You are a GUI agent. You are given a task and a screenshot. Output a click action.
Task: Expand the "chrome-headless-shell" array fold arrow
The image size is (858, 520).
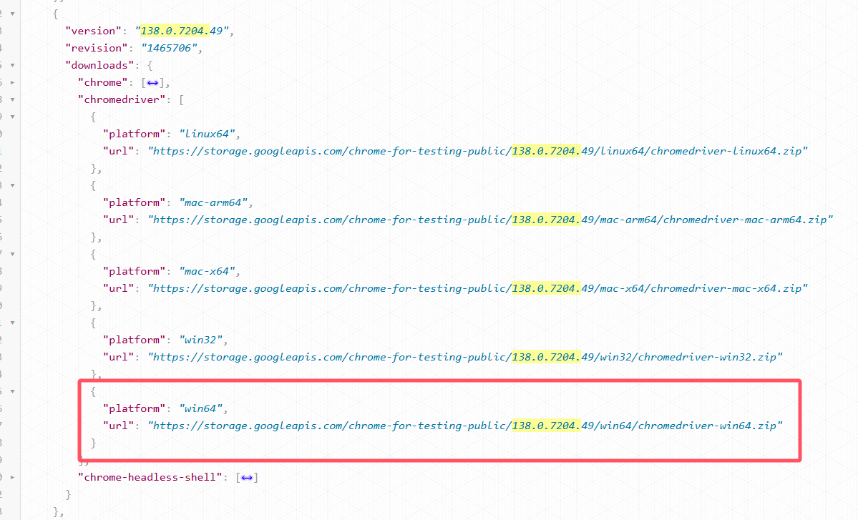(x=12, y=477)
